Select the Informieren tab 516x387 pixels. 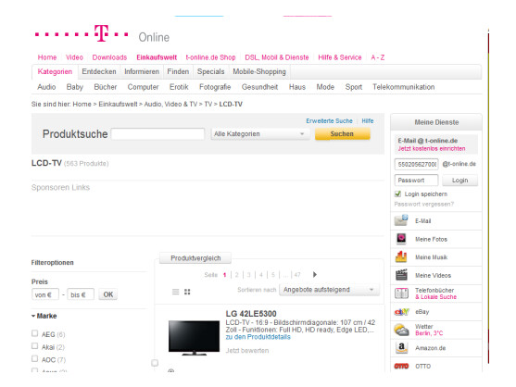coord(142,71)
